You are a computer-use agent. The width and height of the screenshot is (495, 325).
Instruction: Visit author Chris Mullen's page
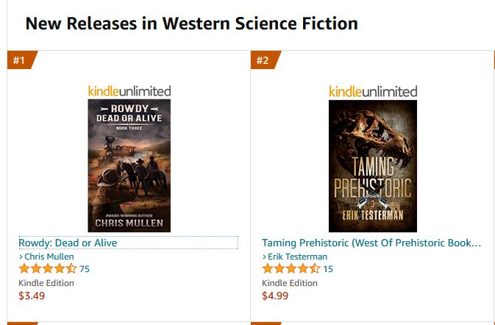(49, 257)
